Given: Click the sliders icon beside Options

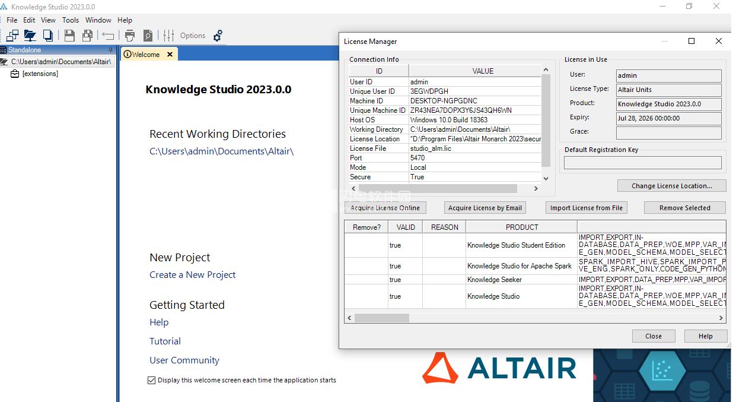Looking at the screenshot, I should [168, 36].
